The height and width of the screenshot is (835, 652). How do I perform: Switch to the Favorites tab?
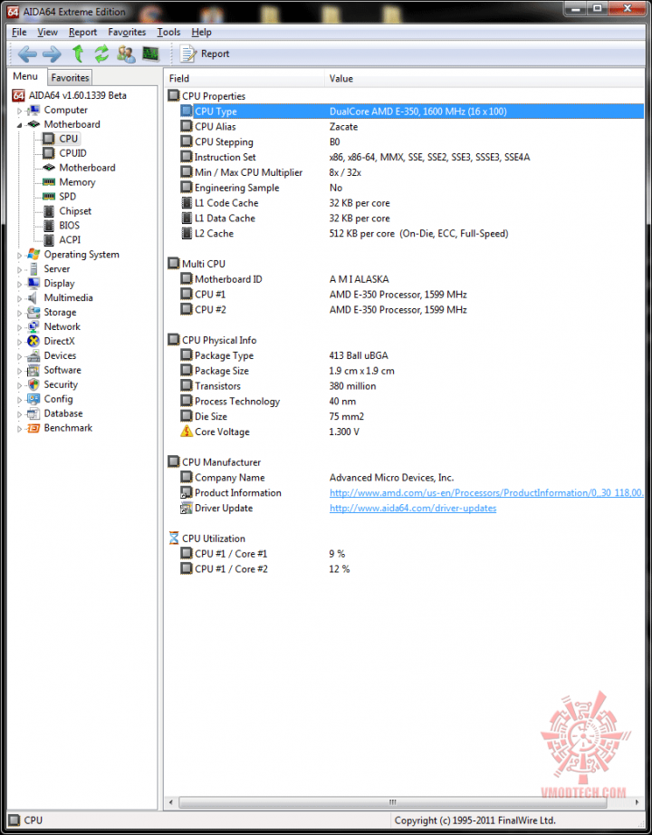70,78
